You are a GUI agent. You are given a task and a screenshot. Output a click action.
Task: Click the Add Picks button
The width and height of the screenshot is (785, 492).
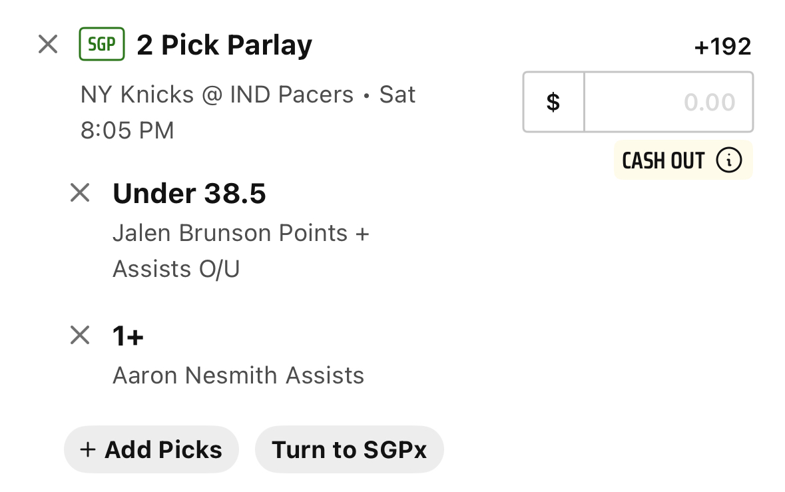tap(151, 449)
